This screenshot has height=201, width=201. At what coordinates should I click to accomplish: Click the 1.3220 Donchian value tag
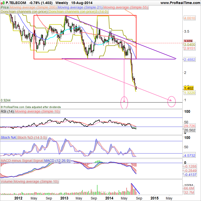(190, 93)
